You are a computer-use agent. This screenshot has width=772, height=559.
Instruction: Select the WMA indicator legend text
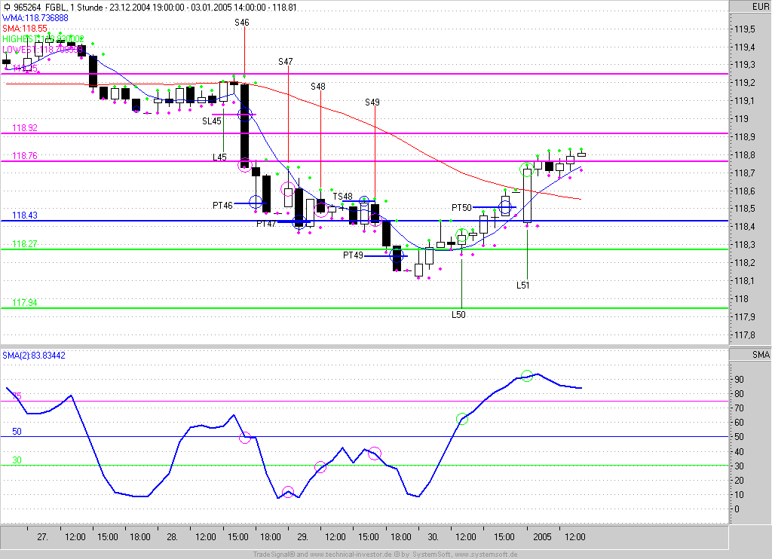point(35,18)
